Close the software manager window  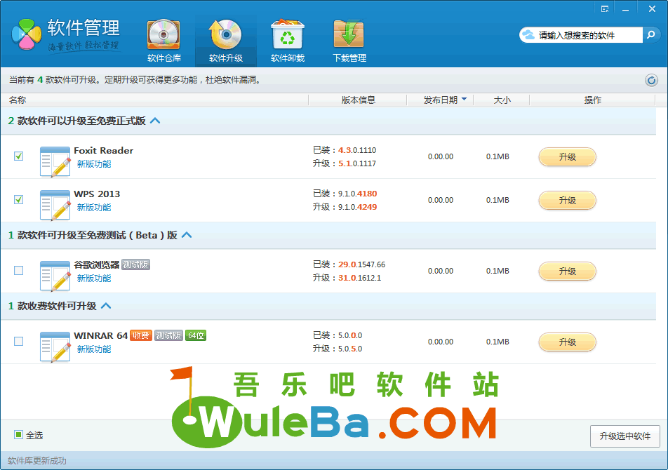pyautogui.click(x=652, y=9)
